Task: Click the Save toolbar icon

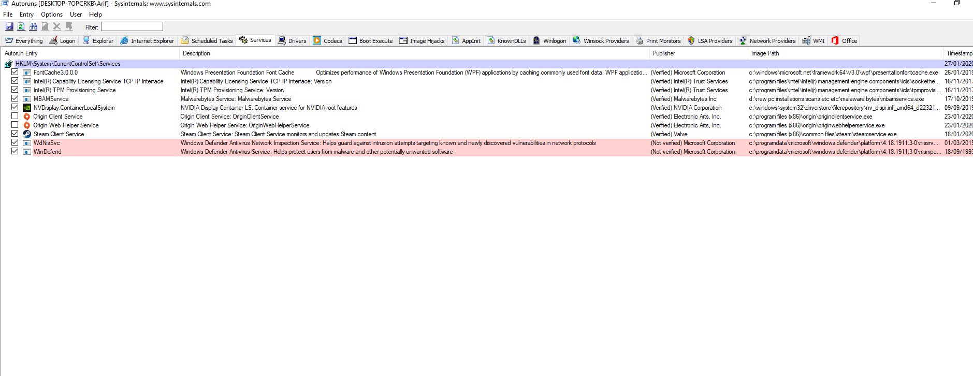Action: pos(9,26)
